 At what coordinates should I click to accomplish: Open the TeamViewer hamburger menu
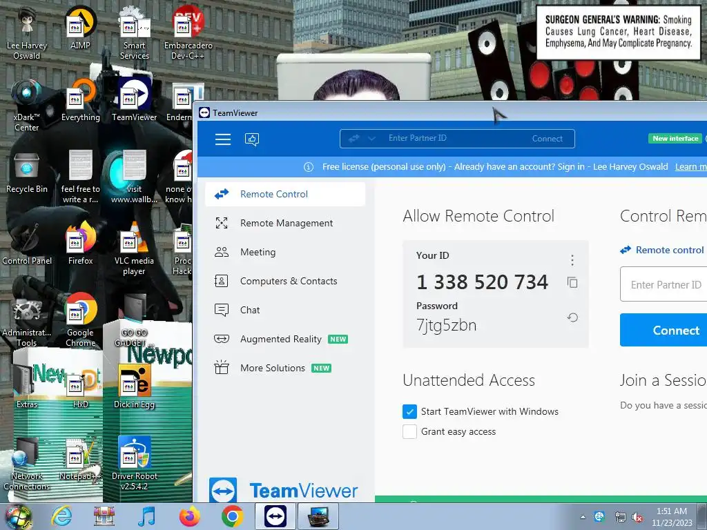[223, 139]
